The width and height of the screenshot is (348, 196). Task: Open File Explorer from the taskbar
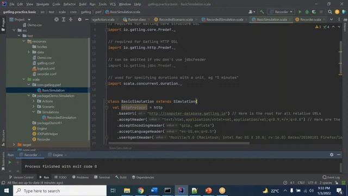click(x=127, y=191)
